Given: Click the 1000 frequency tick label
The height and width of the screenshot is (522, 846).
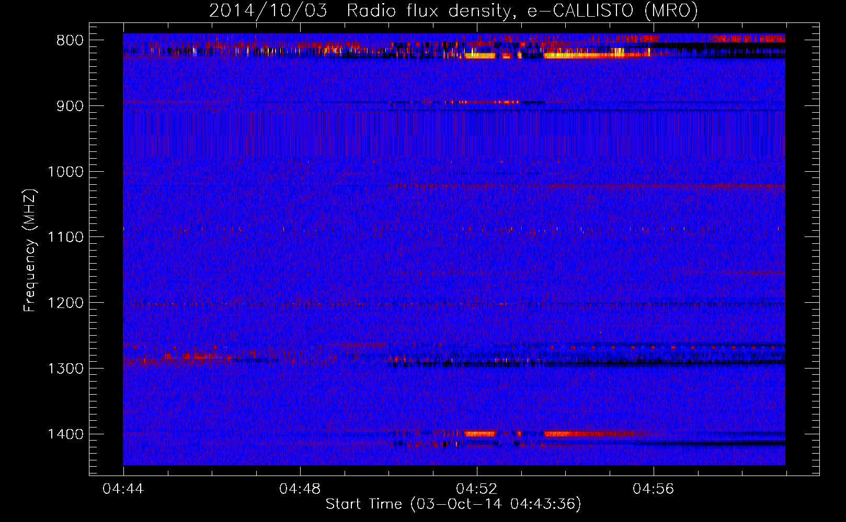Looking at the screenshot, I should click(65, 172).
